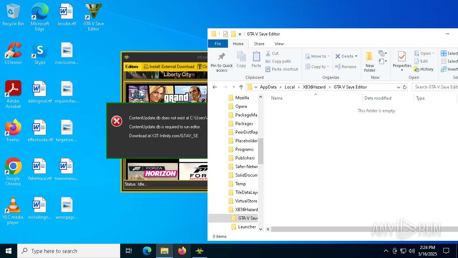The width and height of the screenshot is (458, 258).
Task: Open Task View on the taskbar
Action: (x=129, y=251)
